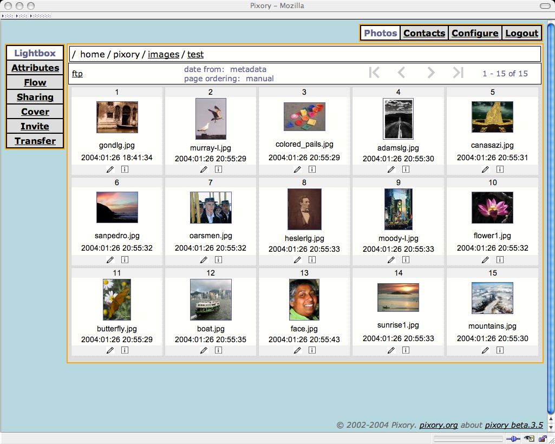555x444 pixels.
Task: Click pencil icon under butterfly.jpg
Action: pos(110,350)
